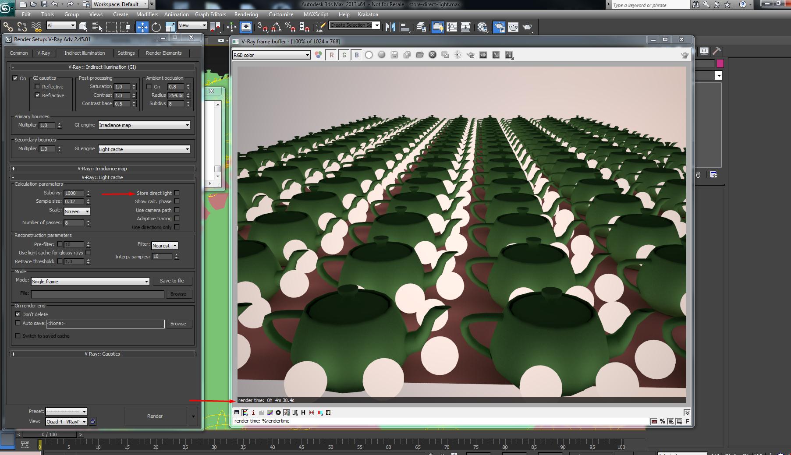The width and height of the screenshot is (791, 455).
Task: Select the Select and Link tool
Action: [x=8, y=27]
